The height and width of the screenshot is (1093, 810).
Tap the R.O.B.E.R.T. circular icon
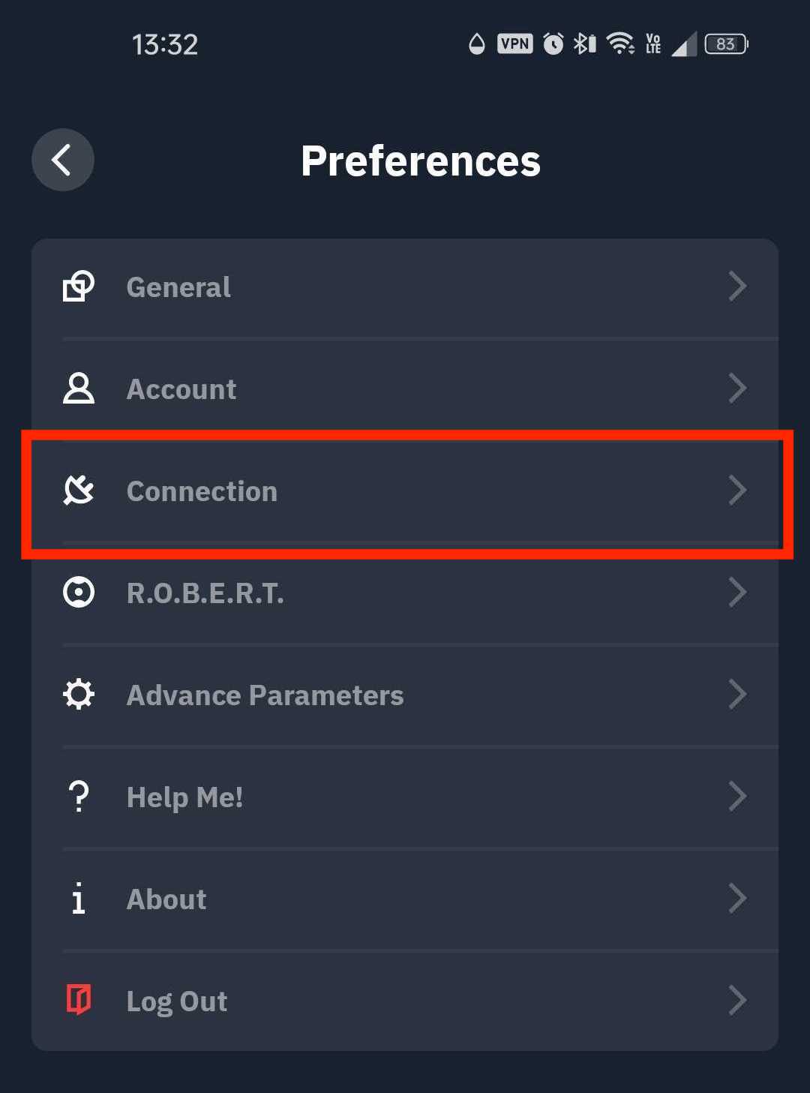tap(78, 593)
